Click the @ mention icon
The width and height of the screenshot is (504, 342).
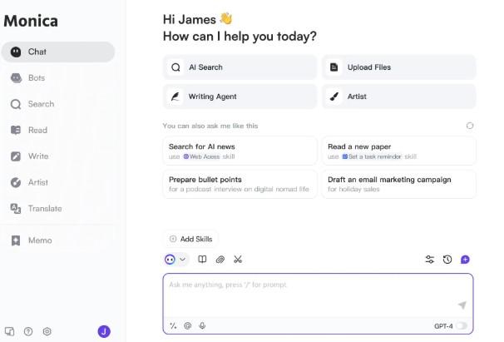pos(188,326)
